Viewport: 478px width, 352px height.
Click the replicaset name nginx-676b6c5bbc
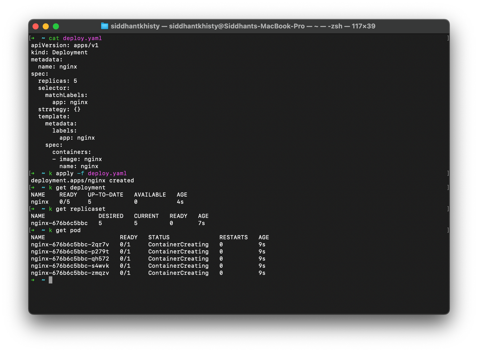(x=59, y=223)
